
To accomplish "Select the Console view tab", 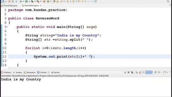I will pyautogui.click(x=42, y=72).
